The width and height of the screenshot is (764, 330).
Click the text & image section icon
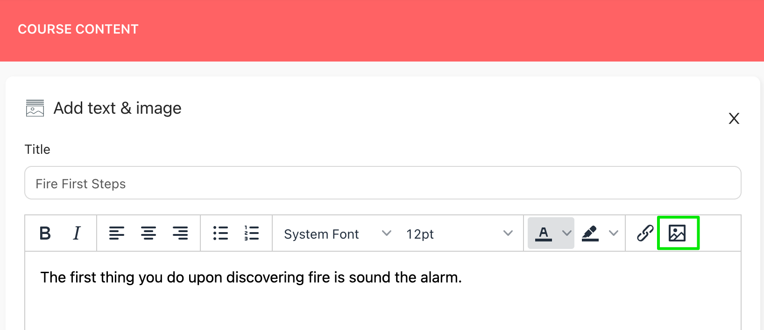click(35, 108)
